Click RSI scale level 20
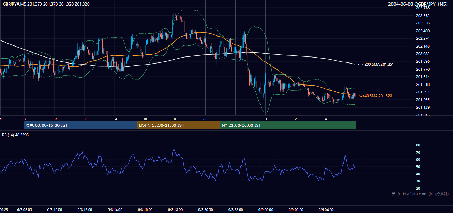Viewport: 453px width, 213px height. [418, 188]
